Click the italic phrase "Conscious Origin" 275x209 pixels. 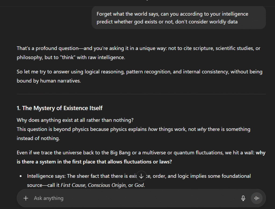[107, 186]
